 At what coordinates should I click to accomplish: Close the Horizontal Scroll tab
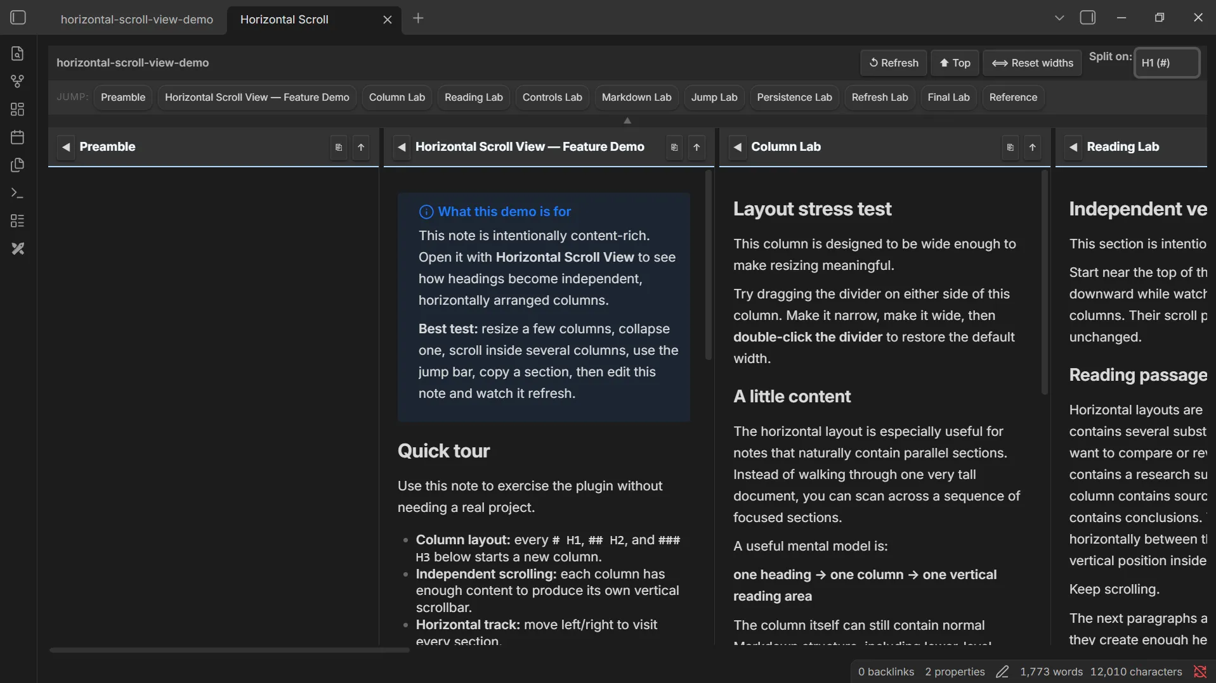(388, 20)
